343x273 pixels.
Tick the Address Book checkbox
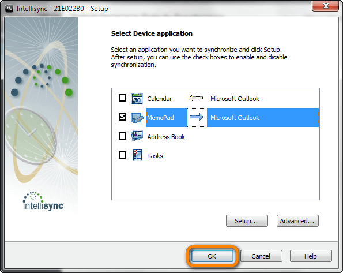pyautogui.click(x=122, y=136)
